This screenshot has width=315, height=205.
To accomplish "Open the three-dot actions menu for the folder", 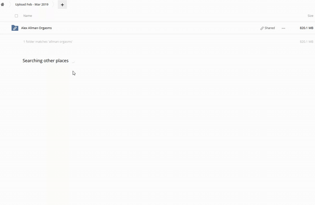I will coord(283,28).
